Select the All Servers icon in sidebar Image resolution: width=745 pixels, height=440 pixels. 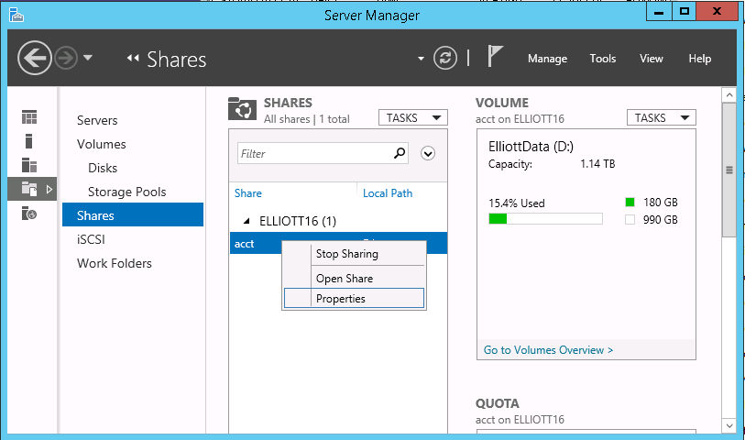tap(29, 165)
